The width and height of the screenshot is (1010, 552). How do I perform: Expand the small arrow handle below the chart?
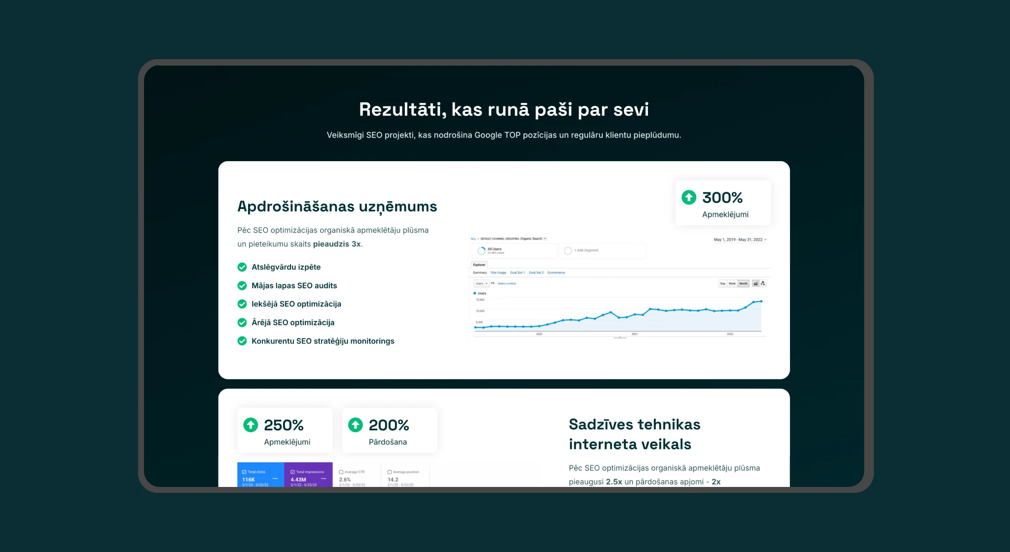pyautogui.click(x=620, y=338)
